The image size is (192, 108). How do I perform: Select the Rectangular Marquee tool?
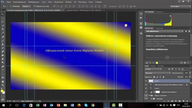[x=3, y=18]
